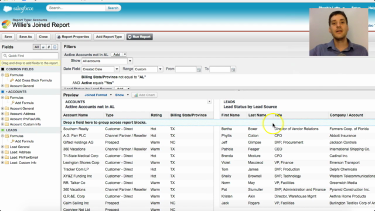Expand Lead: Ph/Fax/Email folder
Viewport: 375px width, 211px height.
tap(2, 157)
